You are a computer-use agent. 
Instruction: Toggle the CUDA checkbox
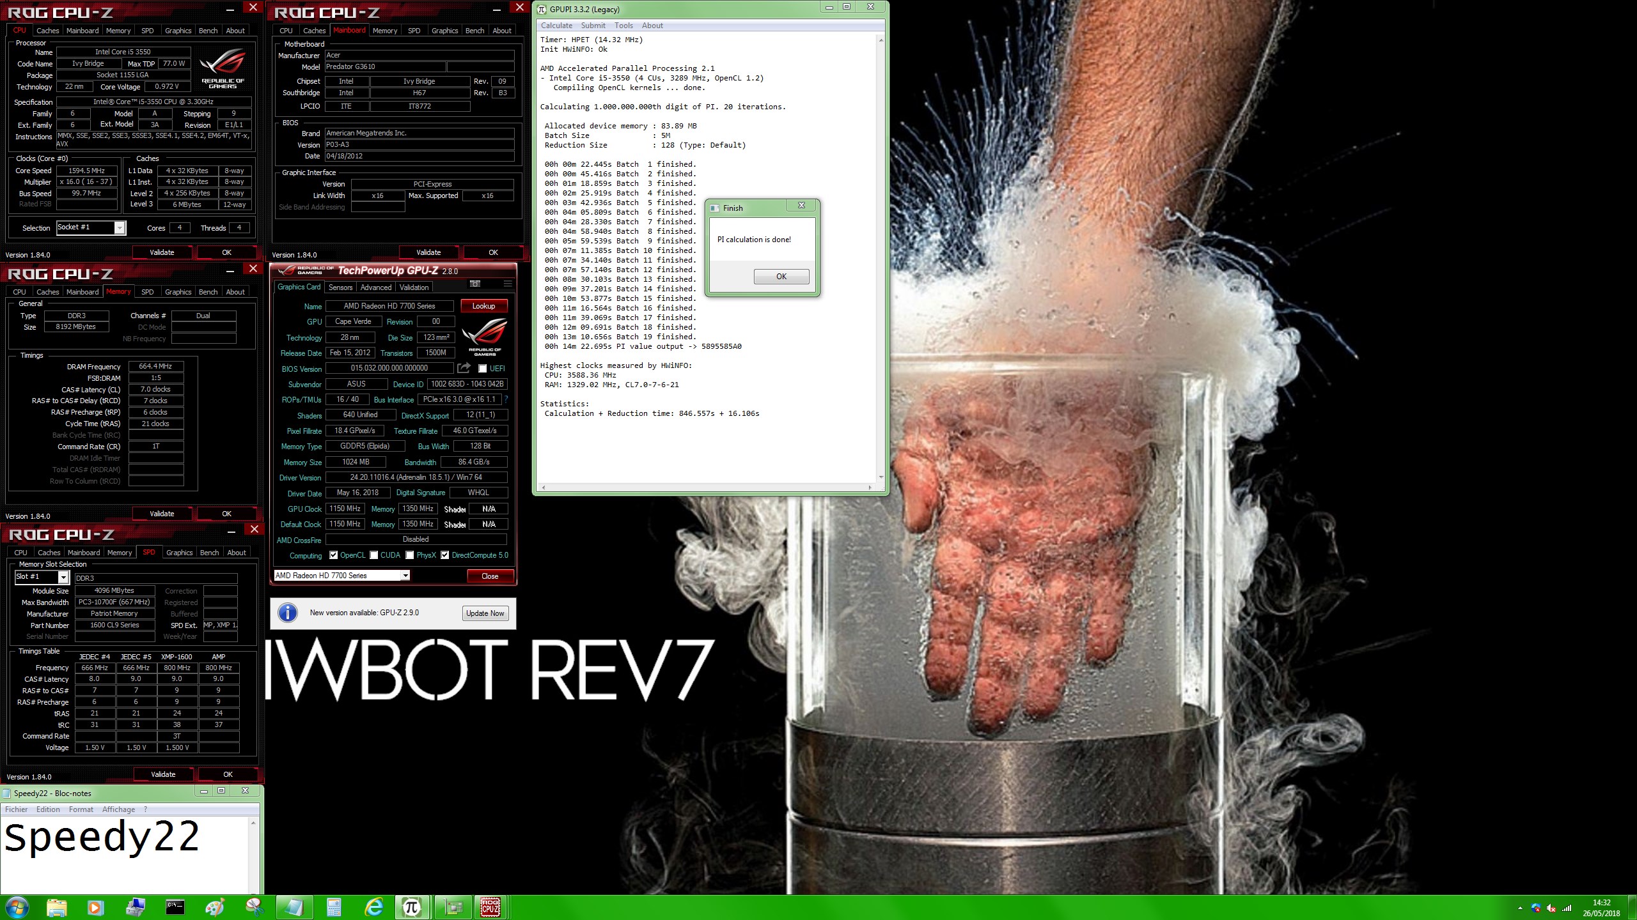[374, 555]
